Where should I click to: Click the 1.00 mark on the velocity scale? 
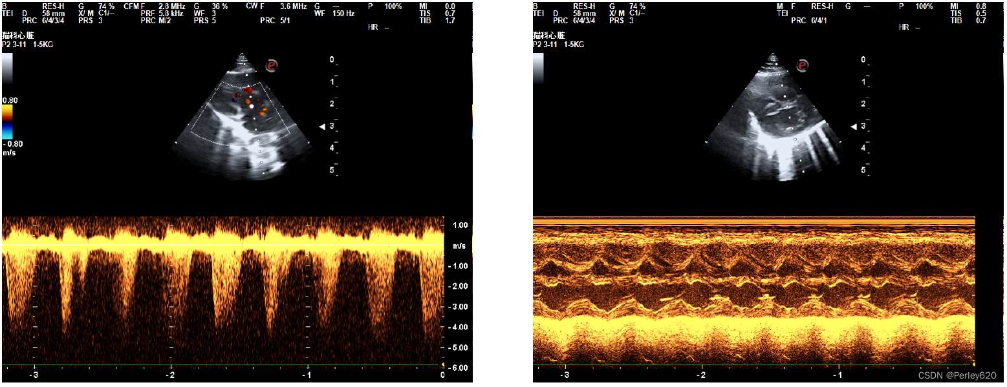(460, 225)
